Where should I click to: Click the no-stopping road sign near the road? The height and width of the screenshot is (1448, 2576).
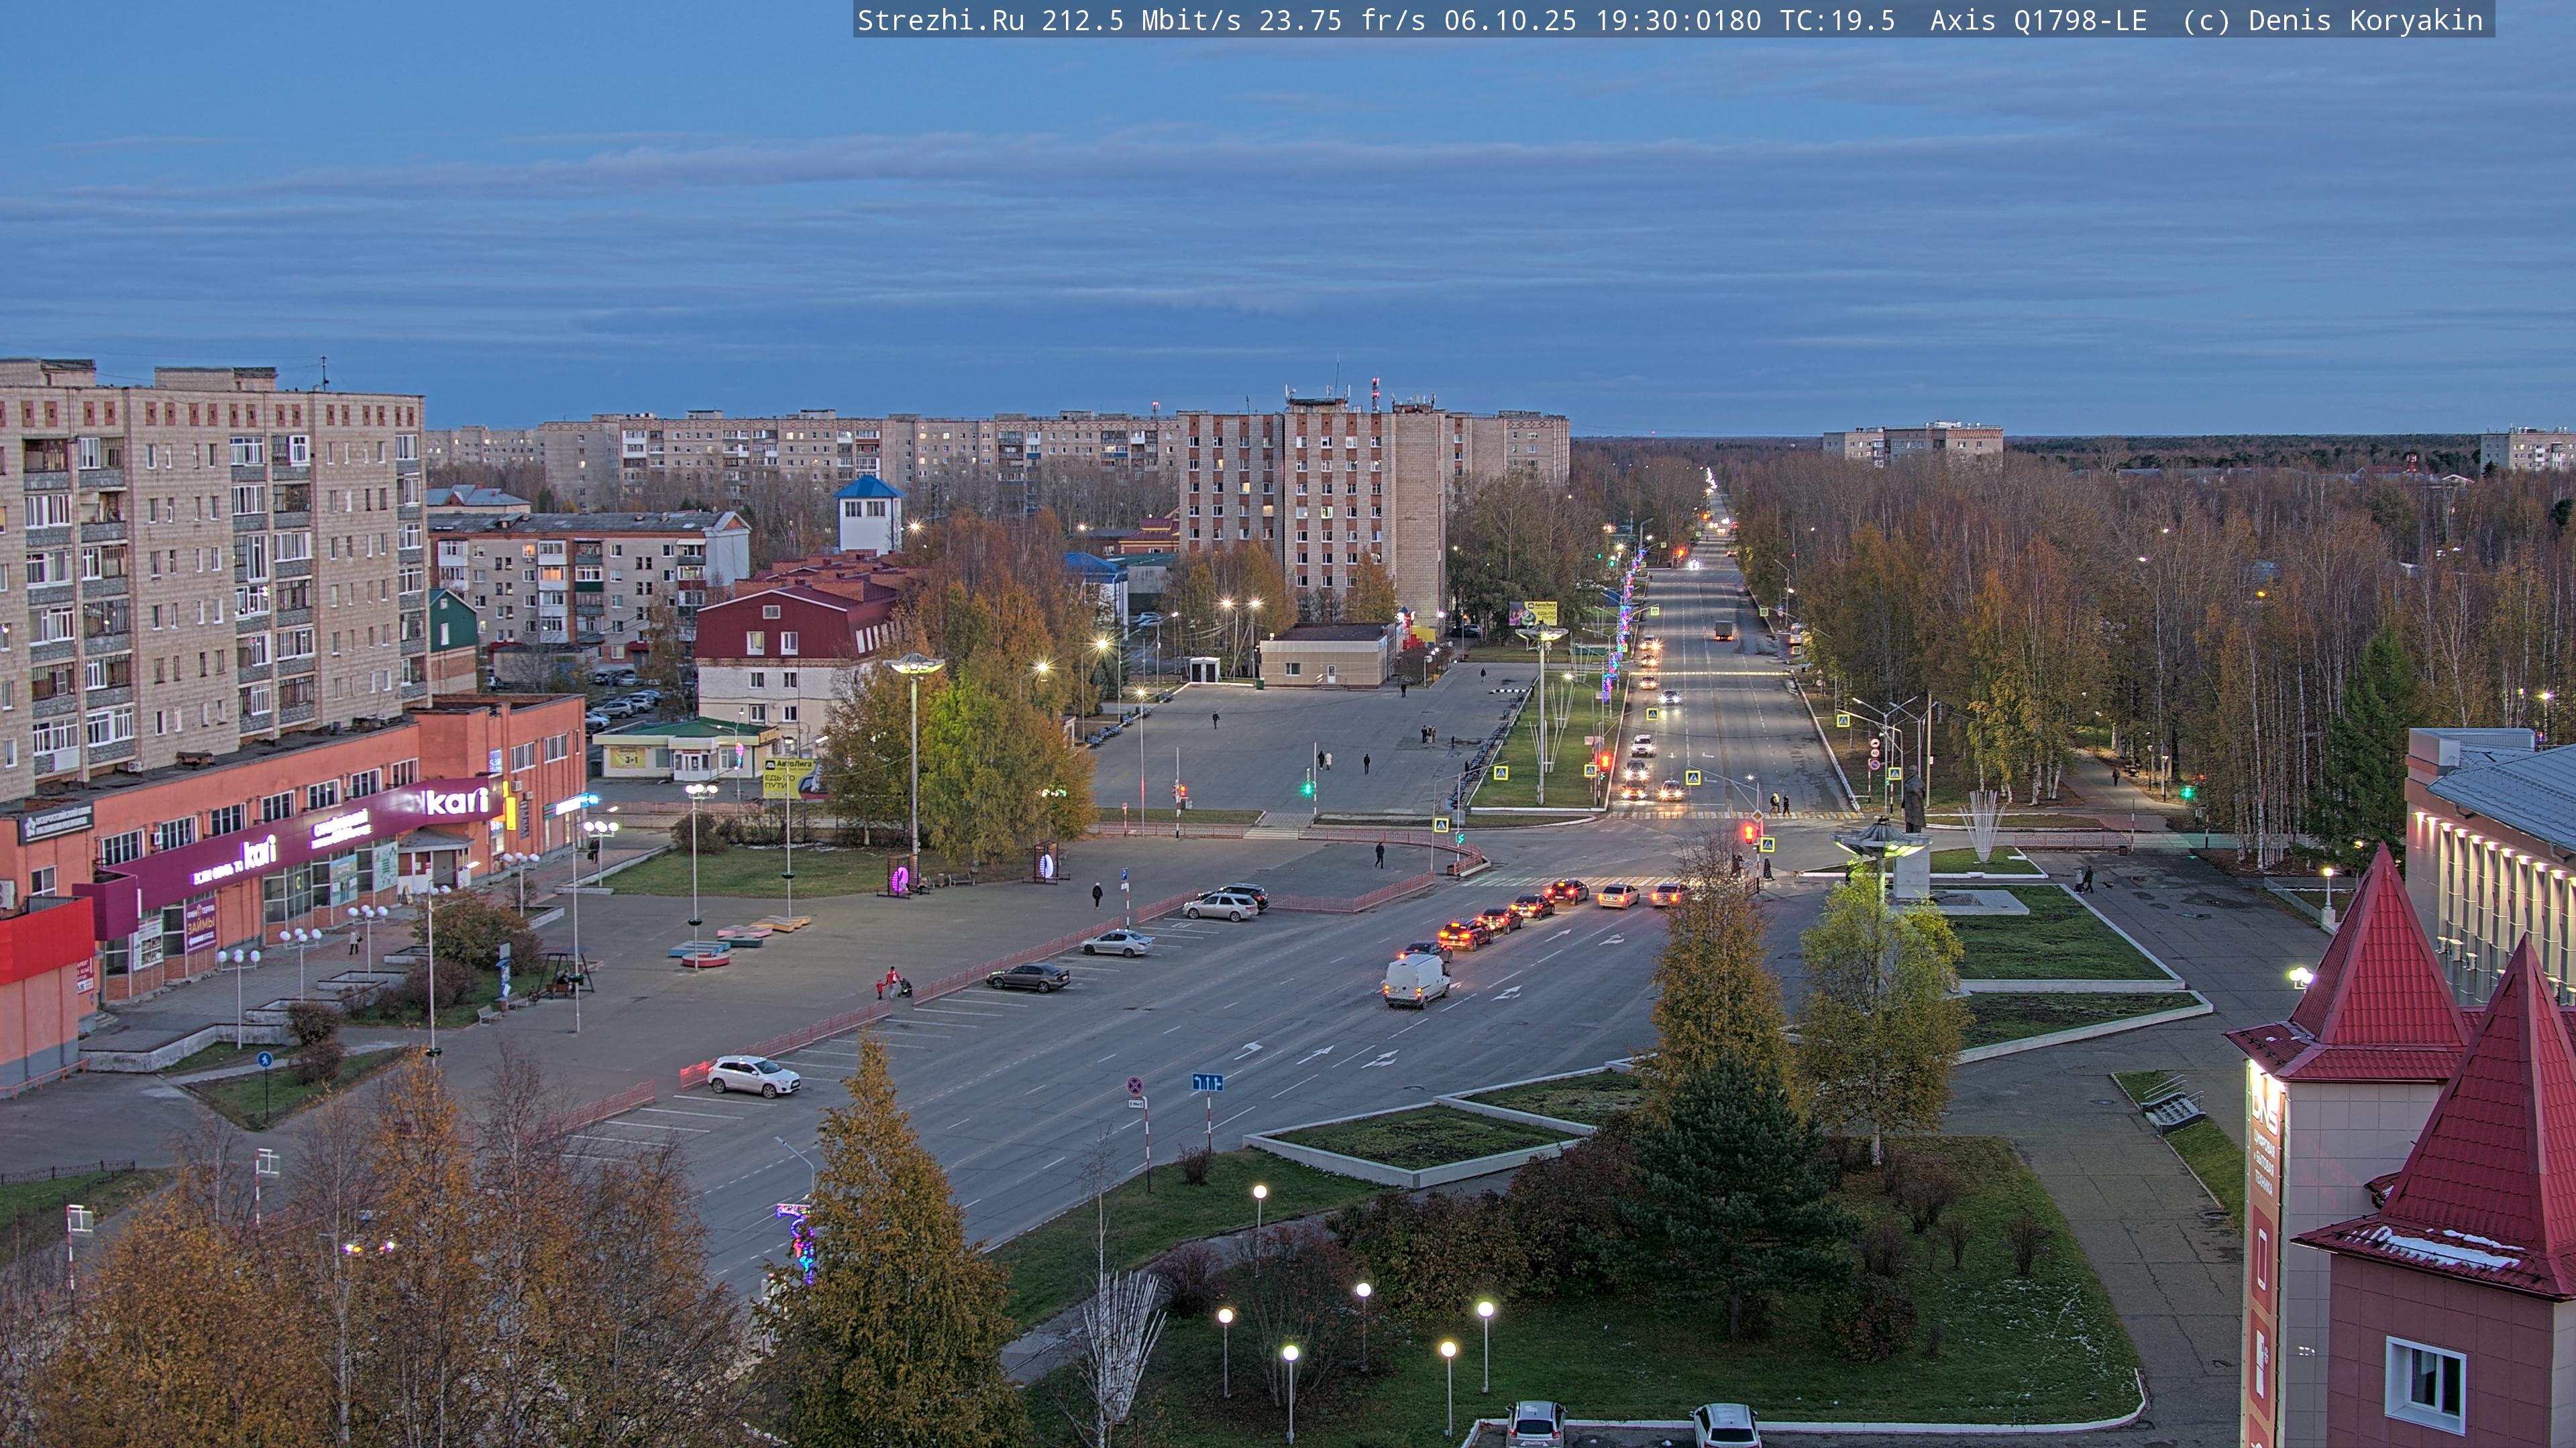(x=1135, y=1084)
